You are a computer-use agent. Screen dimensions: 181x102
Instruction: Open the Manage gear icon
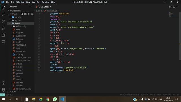[3, 90]
